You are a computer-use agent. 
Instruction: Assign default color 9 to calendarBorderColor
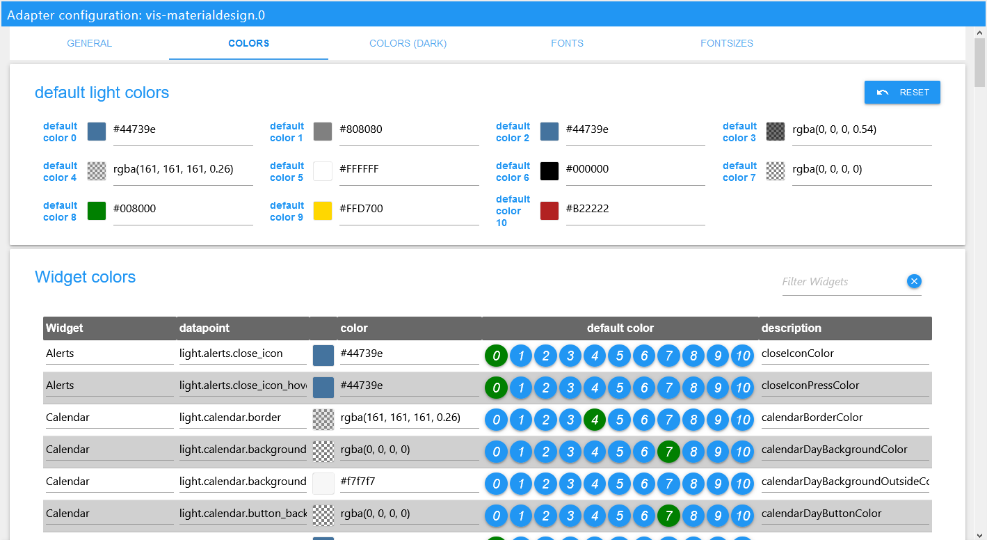(x=718, y=420)
